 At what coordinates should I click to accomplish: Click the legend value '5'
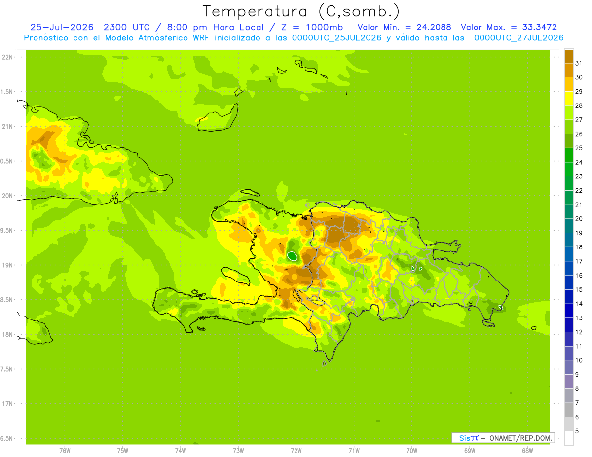click(577, 431)
